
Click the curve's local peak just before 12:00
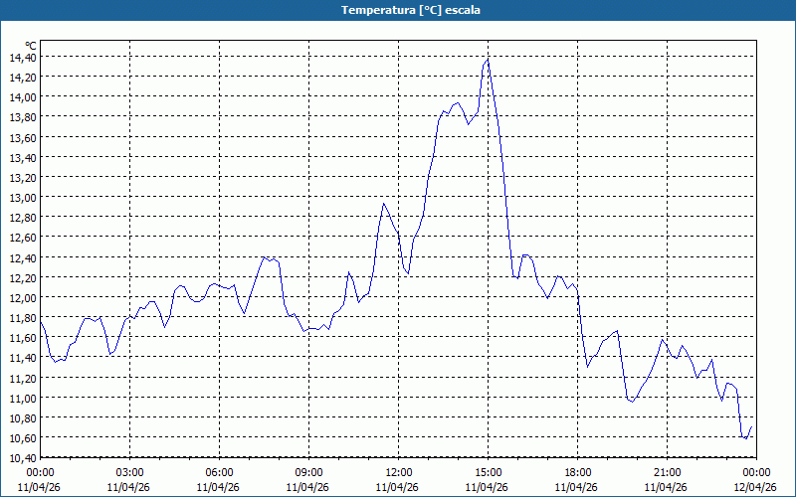pyautogui.click(x=384, y=204)
